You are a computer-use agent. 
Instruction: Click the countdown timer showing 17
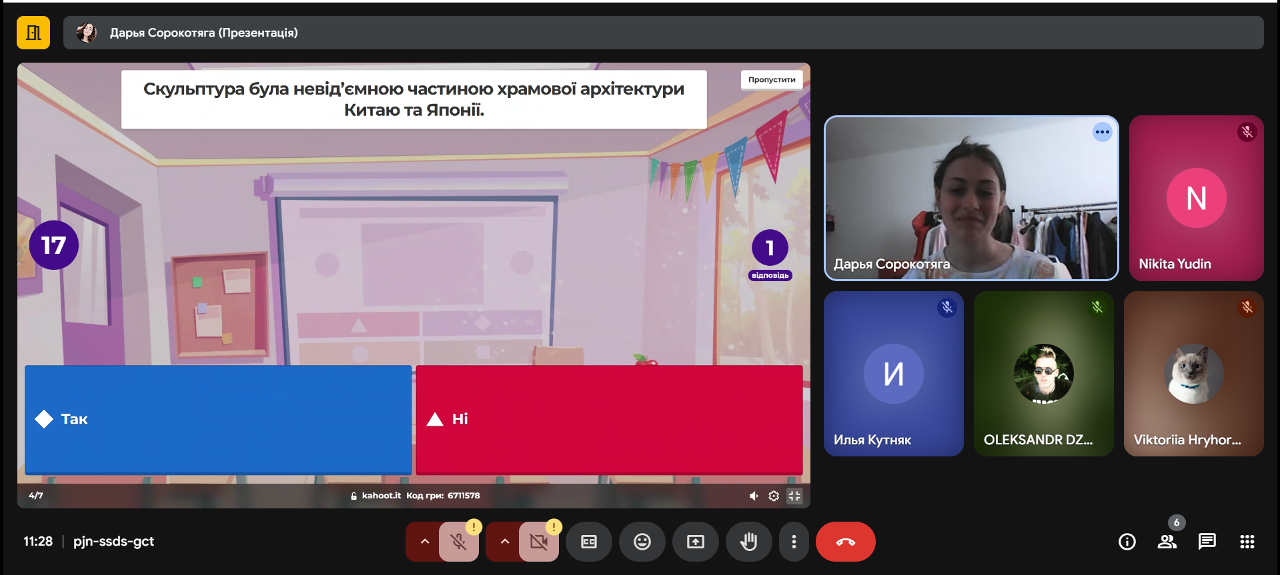pos(54,245)
